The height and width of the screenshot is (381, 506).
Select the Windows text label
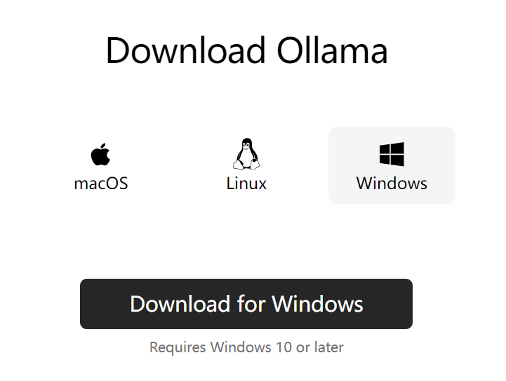click(x=392, y=183)
